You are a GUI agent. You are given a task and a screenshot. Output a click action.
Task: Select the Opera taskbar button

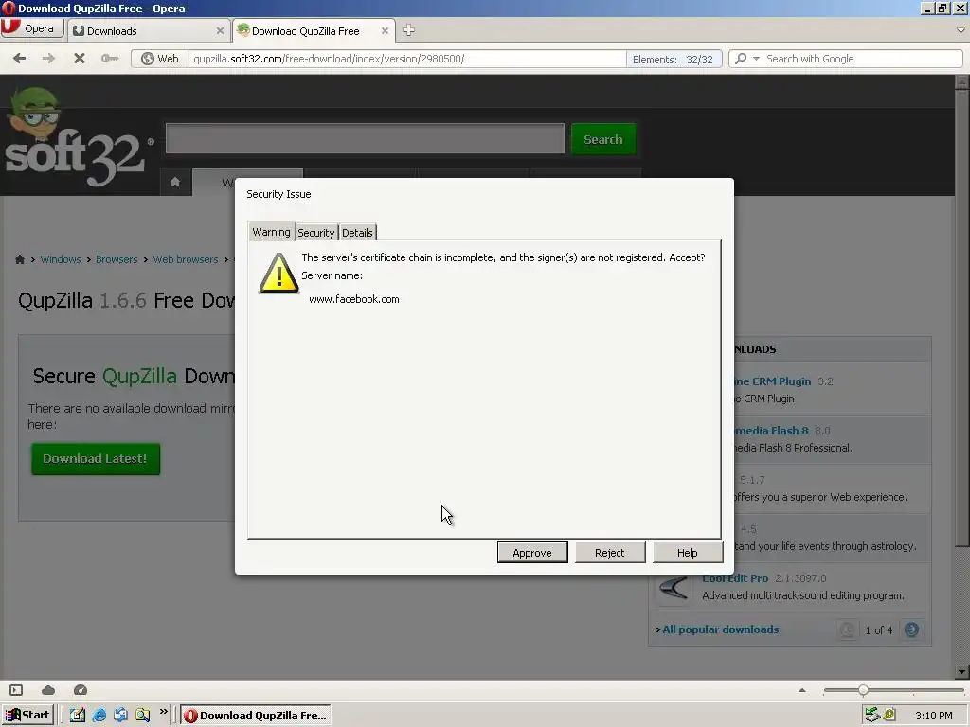(x=256, y=716)
